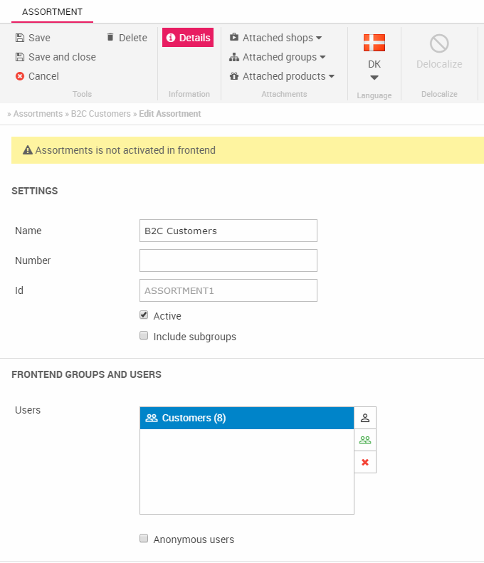Click the Delete trash icon

[x=110, y=38]
